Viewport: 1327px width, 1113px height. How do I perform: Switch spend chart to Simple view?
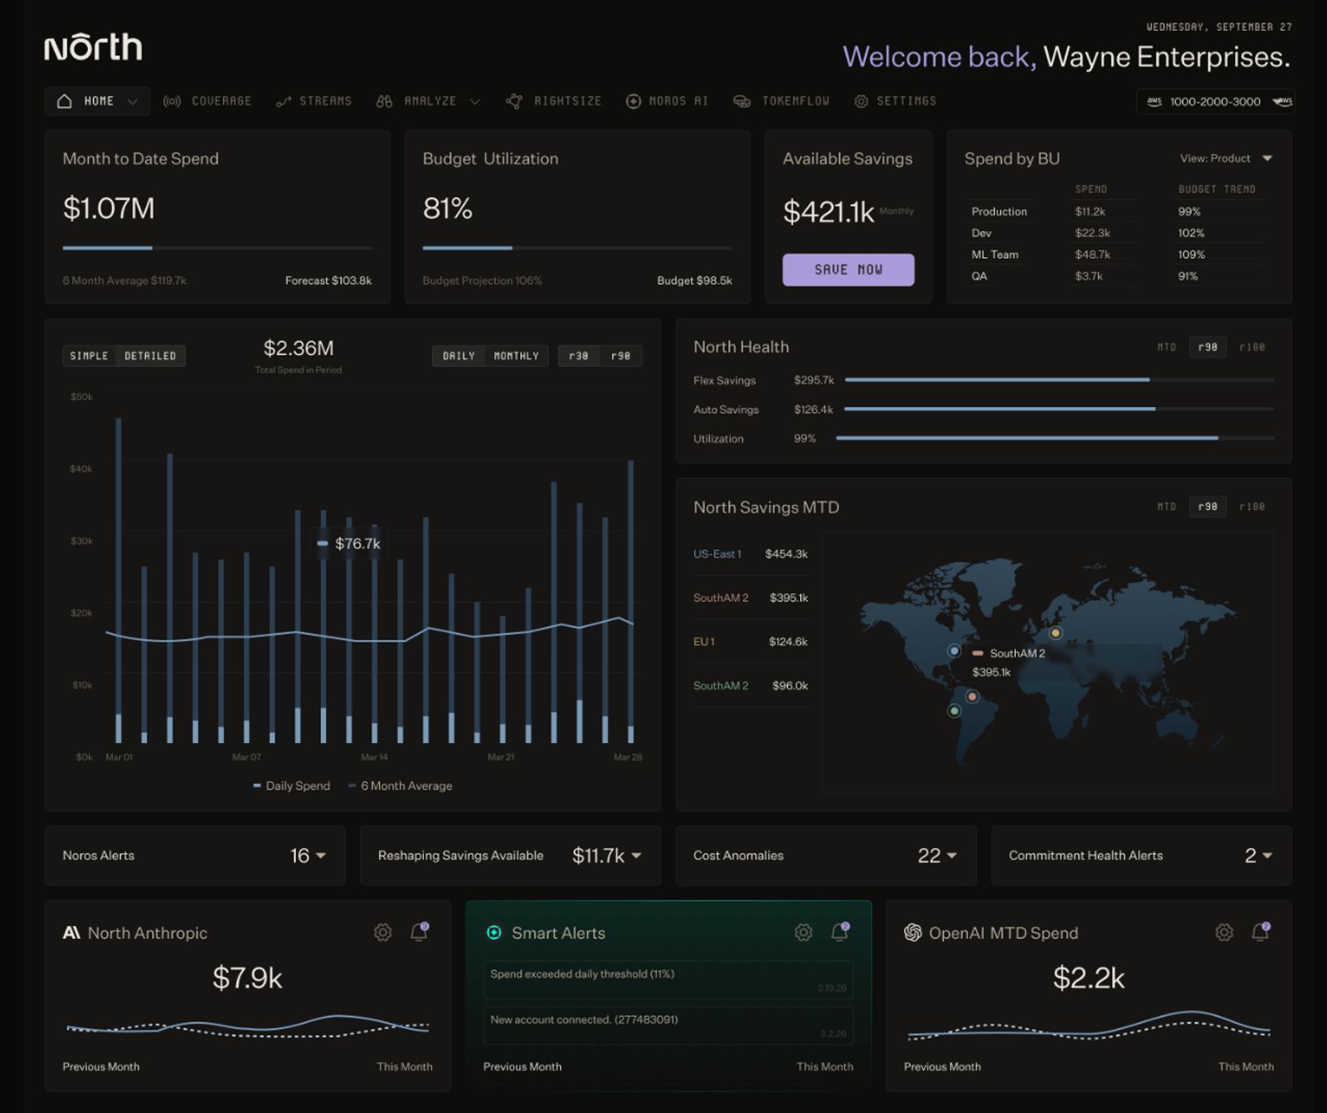[89, 356]
